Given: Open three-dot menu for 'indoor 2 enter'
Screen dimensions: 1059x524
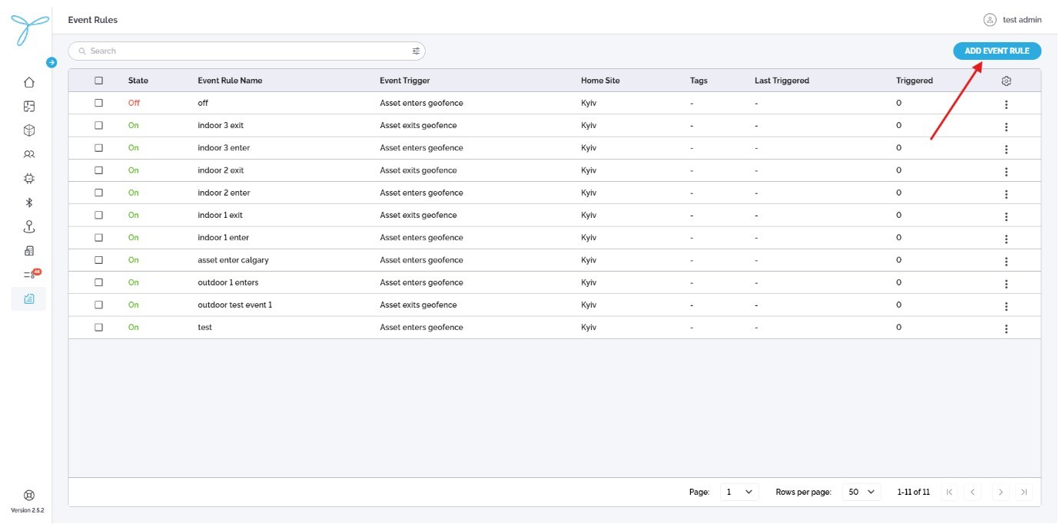Looking at the screenshot, I should pos(1006,194).
